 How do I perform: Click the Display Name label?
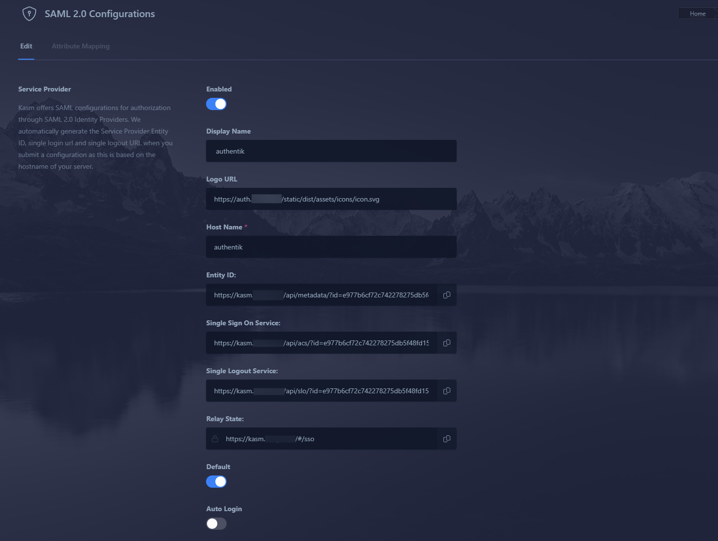tap(229, 131)
